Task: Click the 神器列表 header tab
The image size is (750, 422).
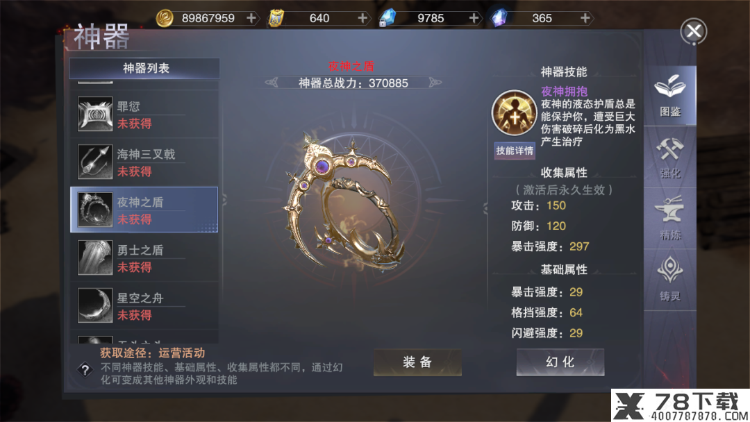Action: 144,68
